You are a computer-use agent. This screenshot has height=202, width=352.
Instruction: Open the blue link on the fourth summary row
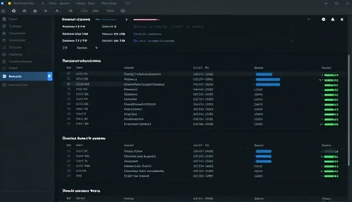coord(154,41)
